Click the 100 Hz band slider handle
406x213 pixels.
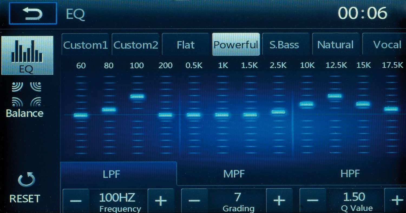coord(137,96)
